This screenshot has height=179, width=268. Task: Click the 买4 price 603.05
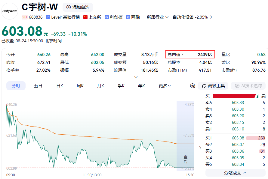[x=238, y=158]
